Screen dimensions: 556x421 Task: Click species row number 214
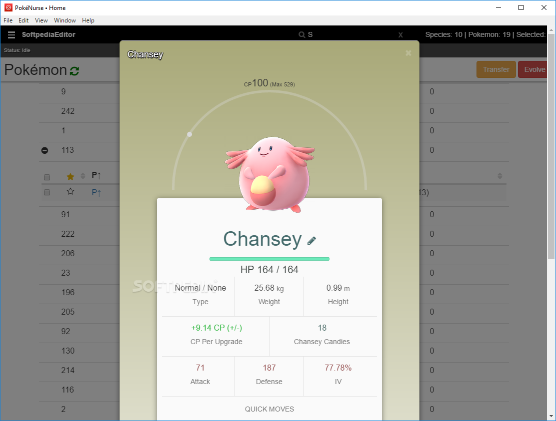tap(67, 371)
